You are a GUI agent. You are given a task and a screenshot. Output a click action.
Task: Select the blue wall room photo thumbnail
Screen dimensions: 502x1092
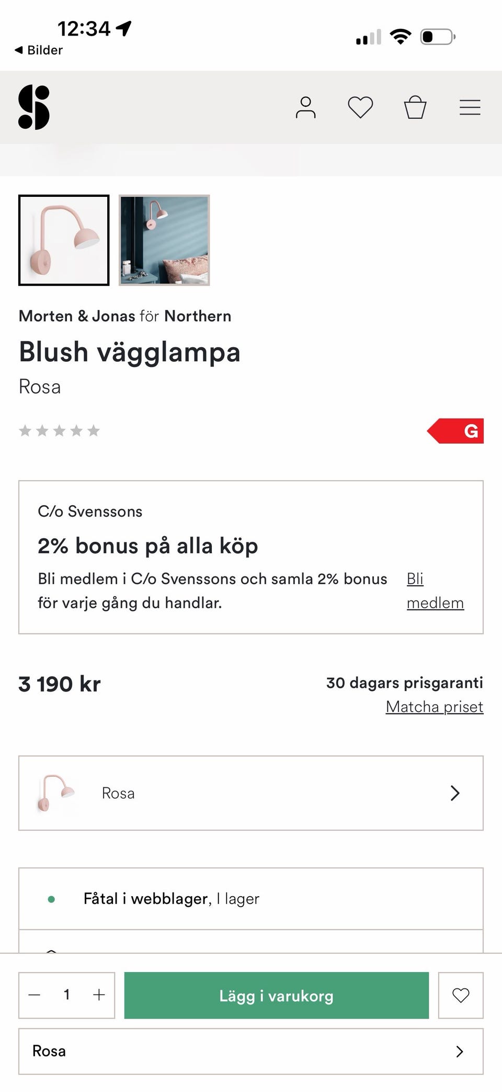164,240
